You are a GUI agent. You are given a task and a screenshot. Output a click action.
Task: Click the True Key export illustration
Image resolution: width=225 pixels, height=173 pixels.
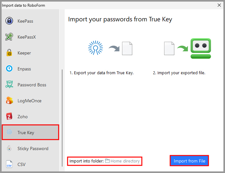tap(96, 48)
